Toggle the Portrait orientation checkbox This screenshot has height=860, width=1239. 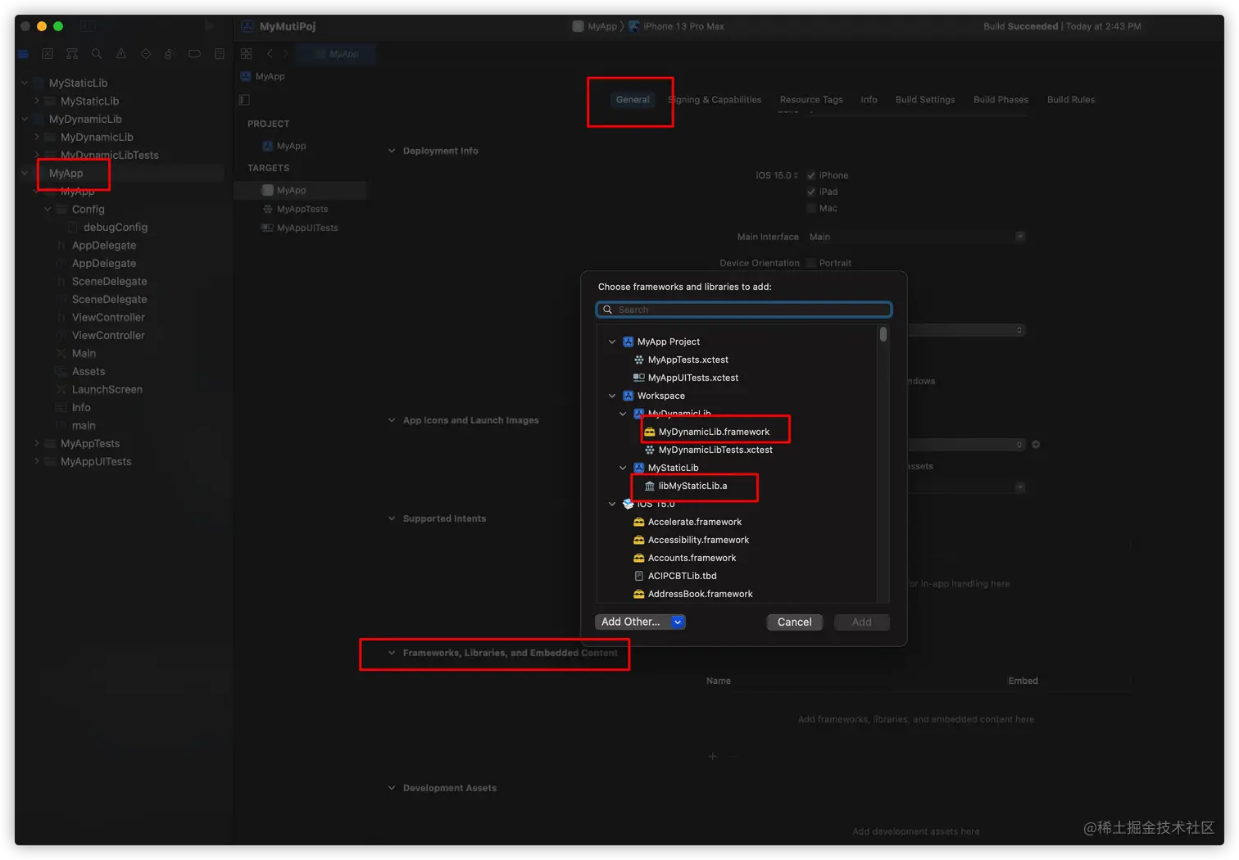[811, 263]
